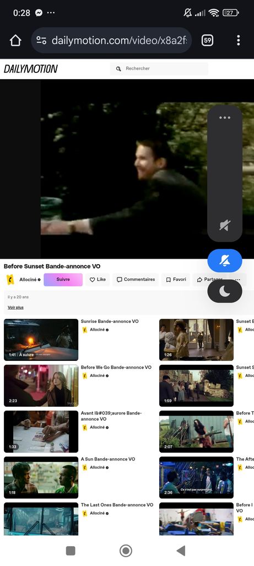The height and width of the screenshot is (566, 254).
Task: Open A Sun Bande-annonce VO thumbnail
Action: (41, 477)
